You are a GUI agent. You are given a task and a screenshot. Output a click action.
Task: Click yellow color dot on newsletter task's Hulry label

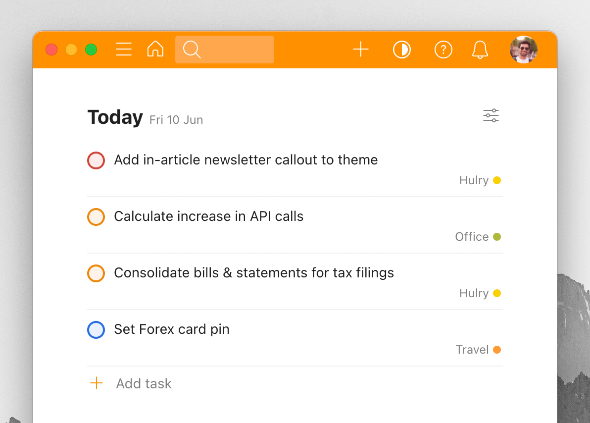tap(496, 180)
